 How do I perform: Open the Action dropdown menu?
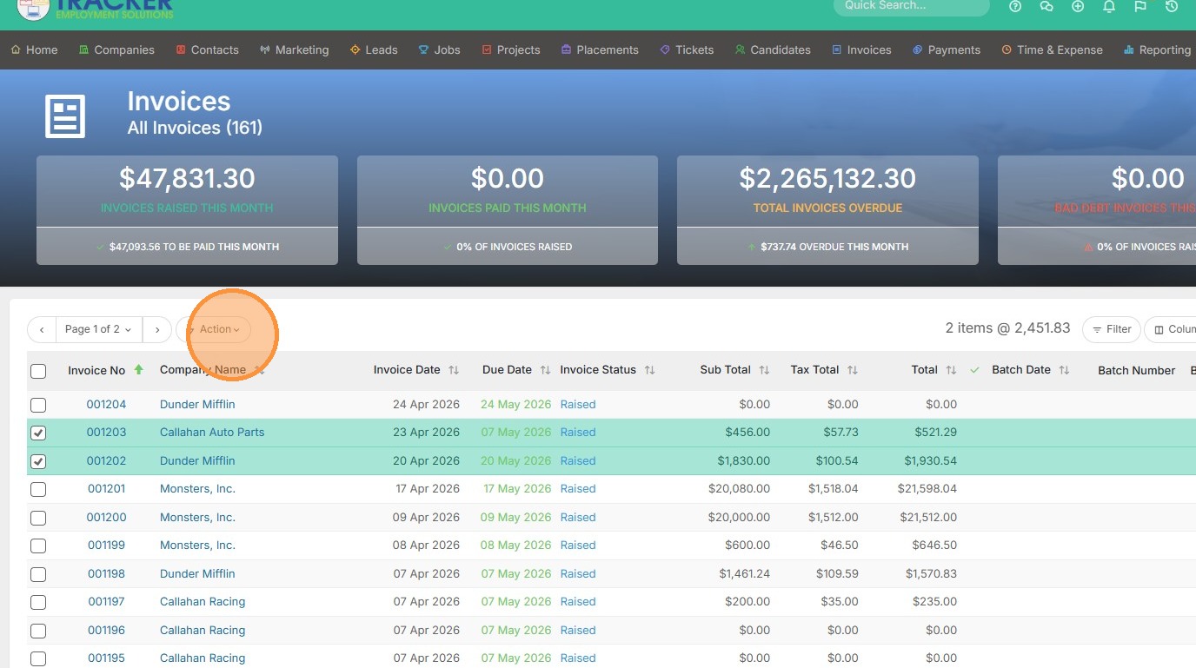pos(214,330)
